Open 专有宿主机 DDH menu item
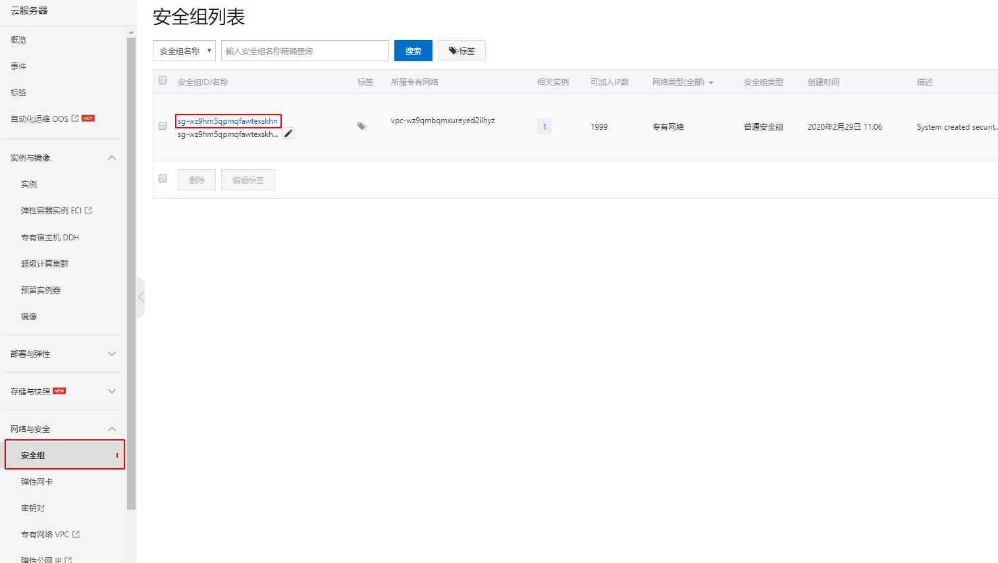Screen dimensions: 998x563 coord(50,238)
